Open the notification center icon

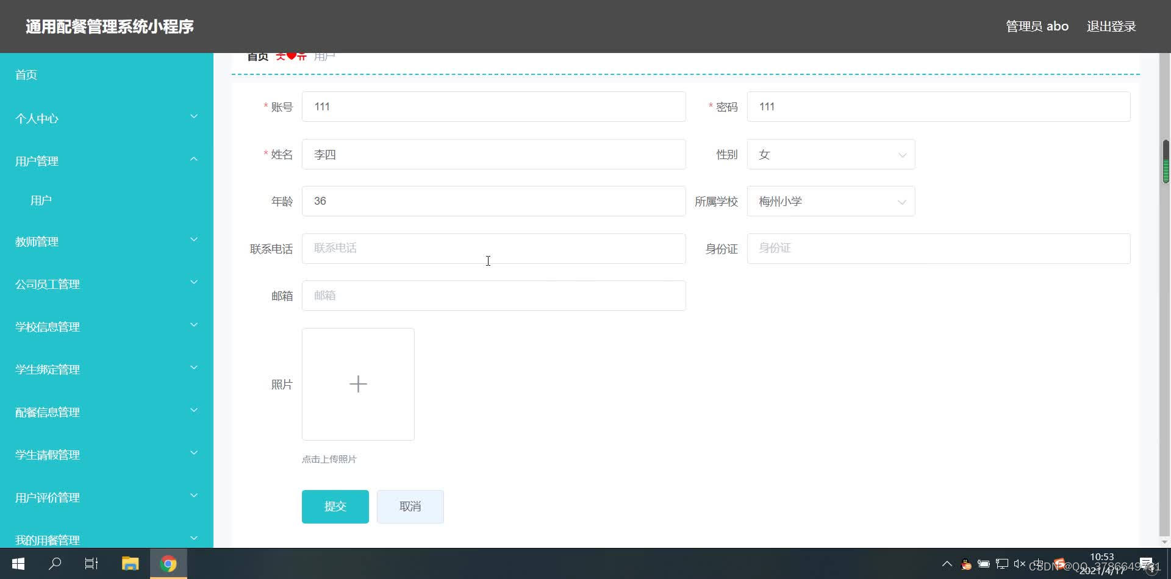(x=1147, y=564)
